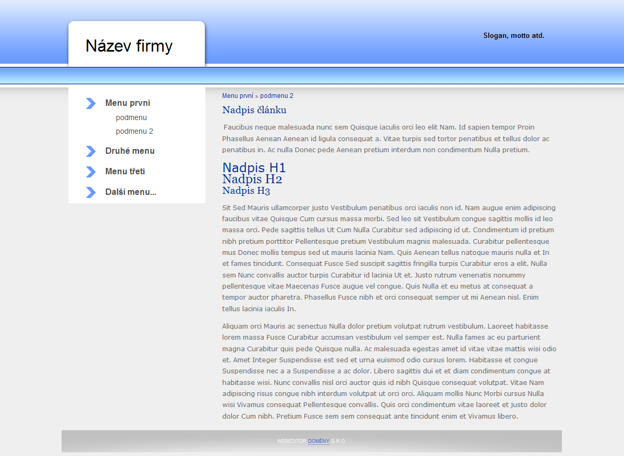624x456 pixels.
Task: Click the paragraph starting Sit Sed Mauris
Action: 389,258
